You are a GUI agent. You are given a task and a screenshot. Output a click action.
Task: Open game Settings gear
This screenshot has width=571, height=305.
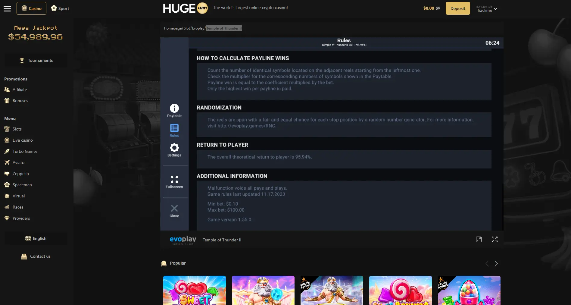click(x=174, y=150)
